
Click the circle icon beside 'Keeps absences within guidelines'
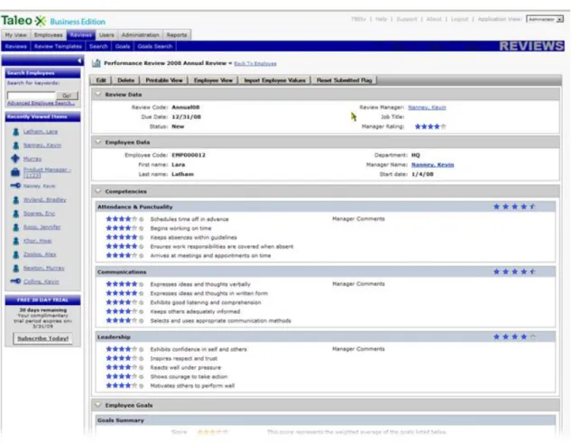142,237
